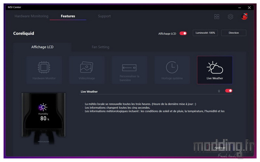Select the Horloge système clock mode
This screenshot has height=162, width=260.
click(x=172, y=70)
